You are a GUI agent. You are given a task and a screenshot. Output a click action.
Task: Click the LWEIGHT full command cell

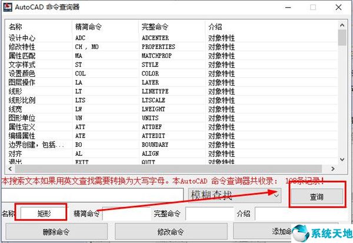154,109
